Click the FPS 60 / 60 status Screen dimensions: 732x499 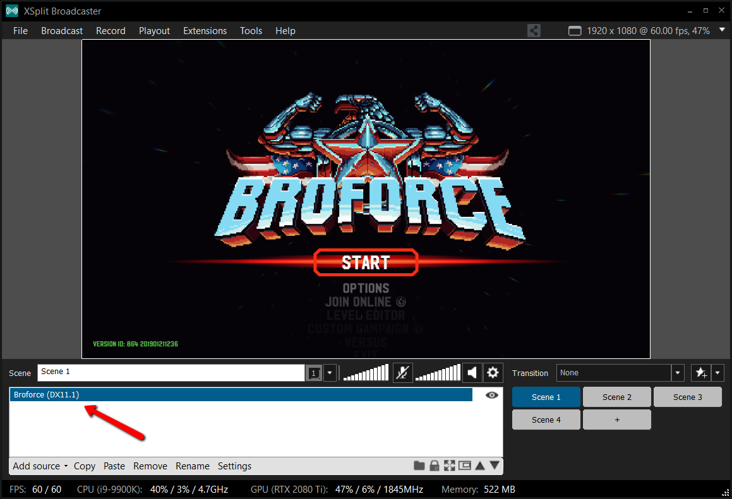pos(35,489)
